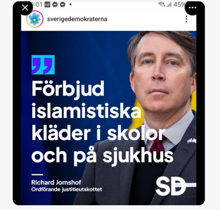Image resolution: width=220 pixels, height=210 pixels.
Task: Open the post's vertical three-dot menu
Action: click(x=186, y=19)
